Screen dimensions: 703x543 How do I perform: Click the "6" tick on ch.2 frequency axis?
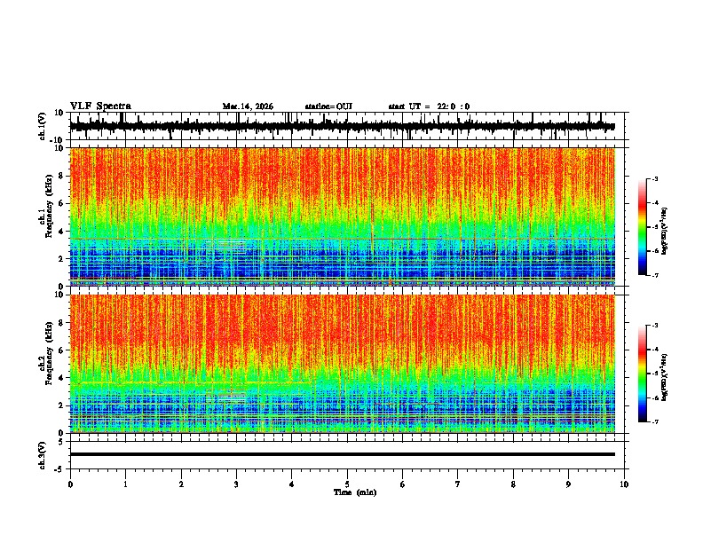click(x=61, y=350)
